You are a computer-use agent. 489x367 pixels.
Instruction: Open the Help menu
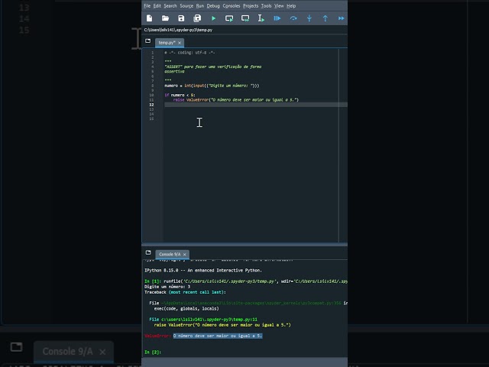[x=291, y=6]
